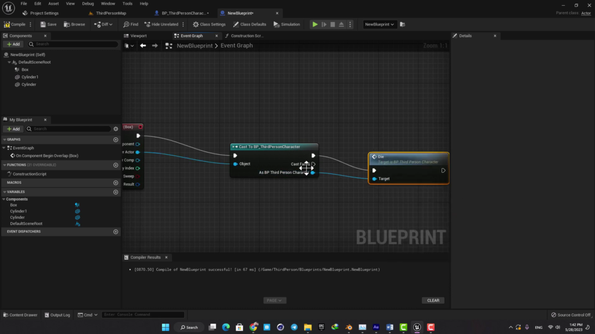Focus Components search field
The image size is (595, 334).
73,44
